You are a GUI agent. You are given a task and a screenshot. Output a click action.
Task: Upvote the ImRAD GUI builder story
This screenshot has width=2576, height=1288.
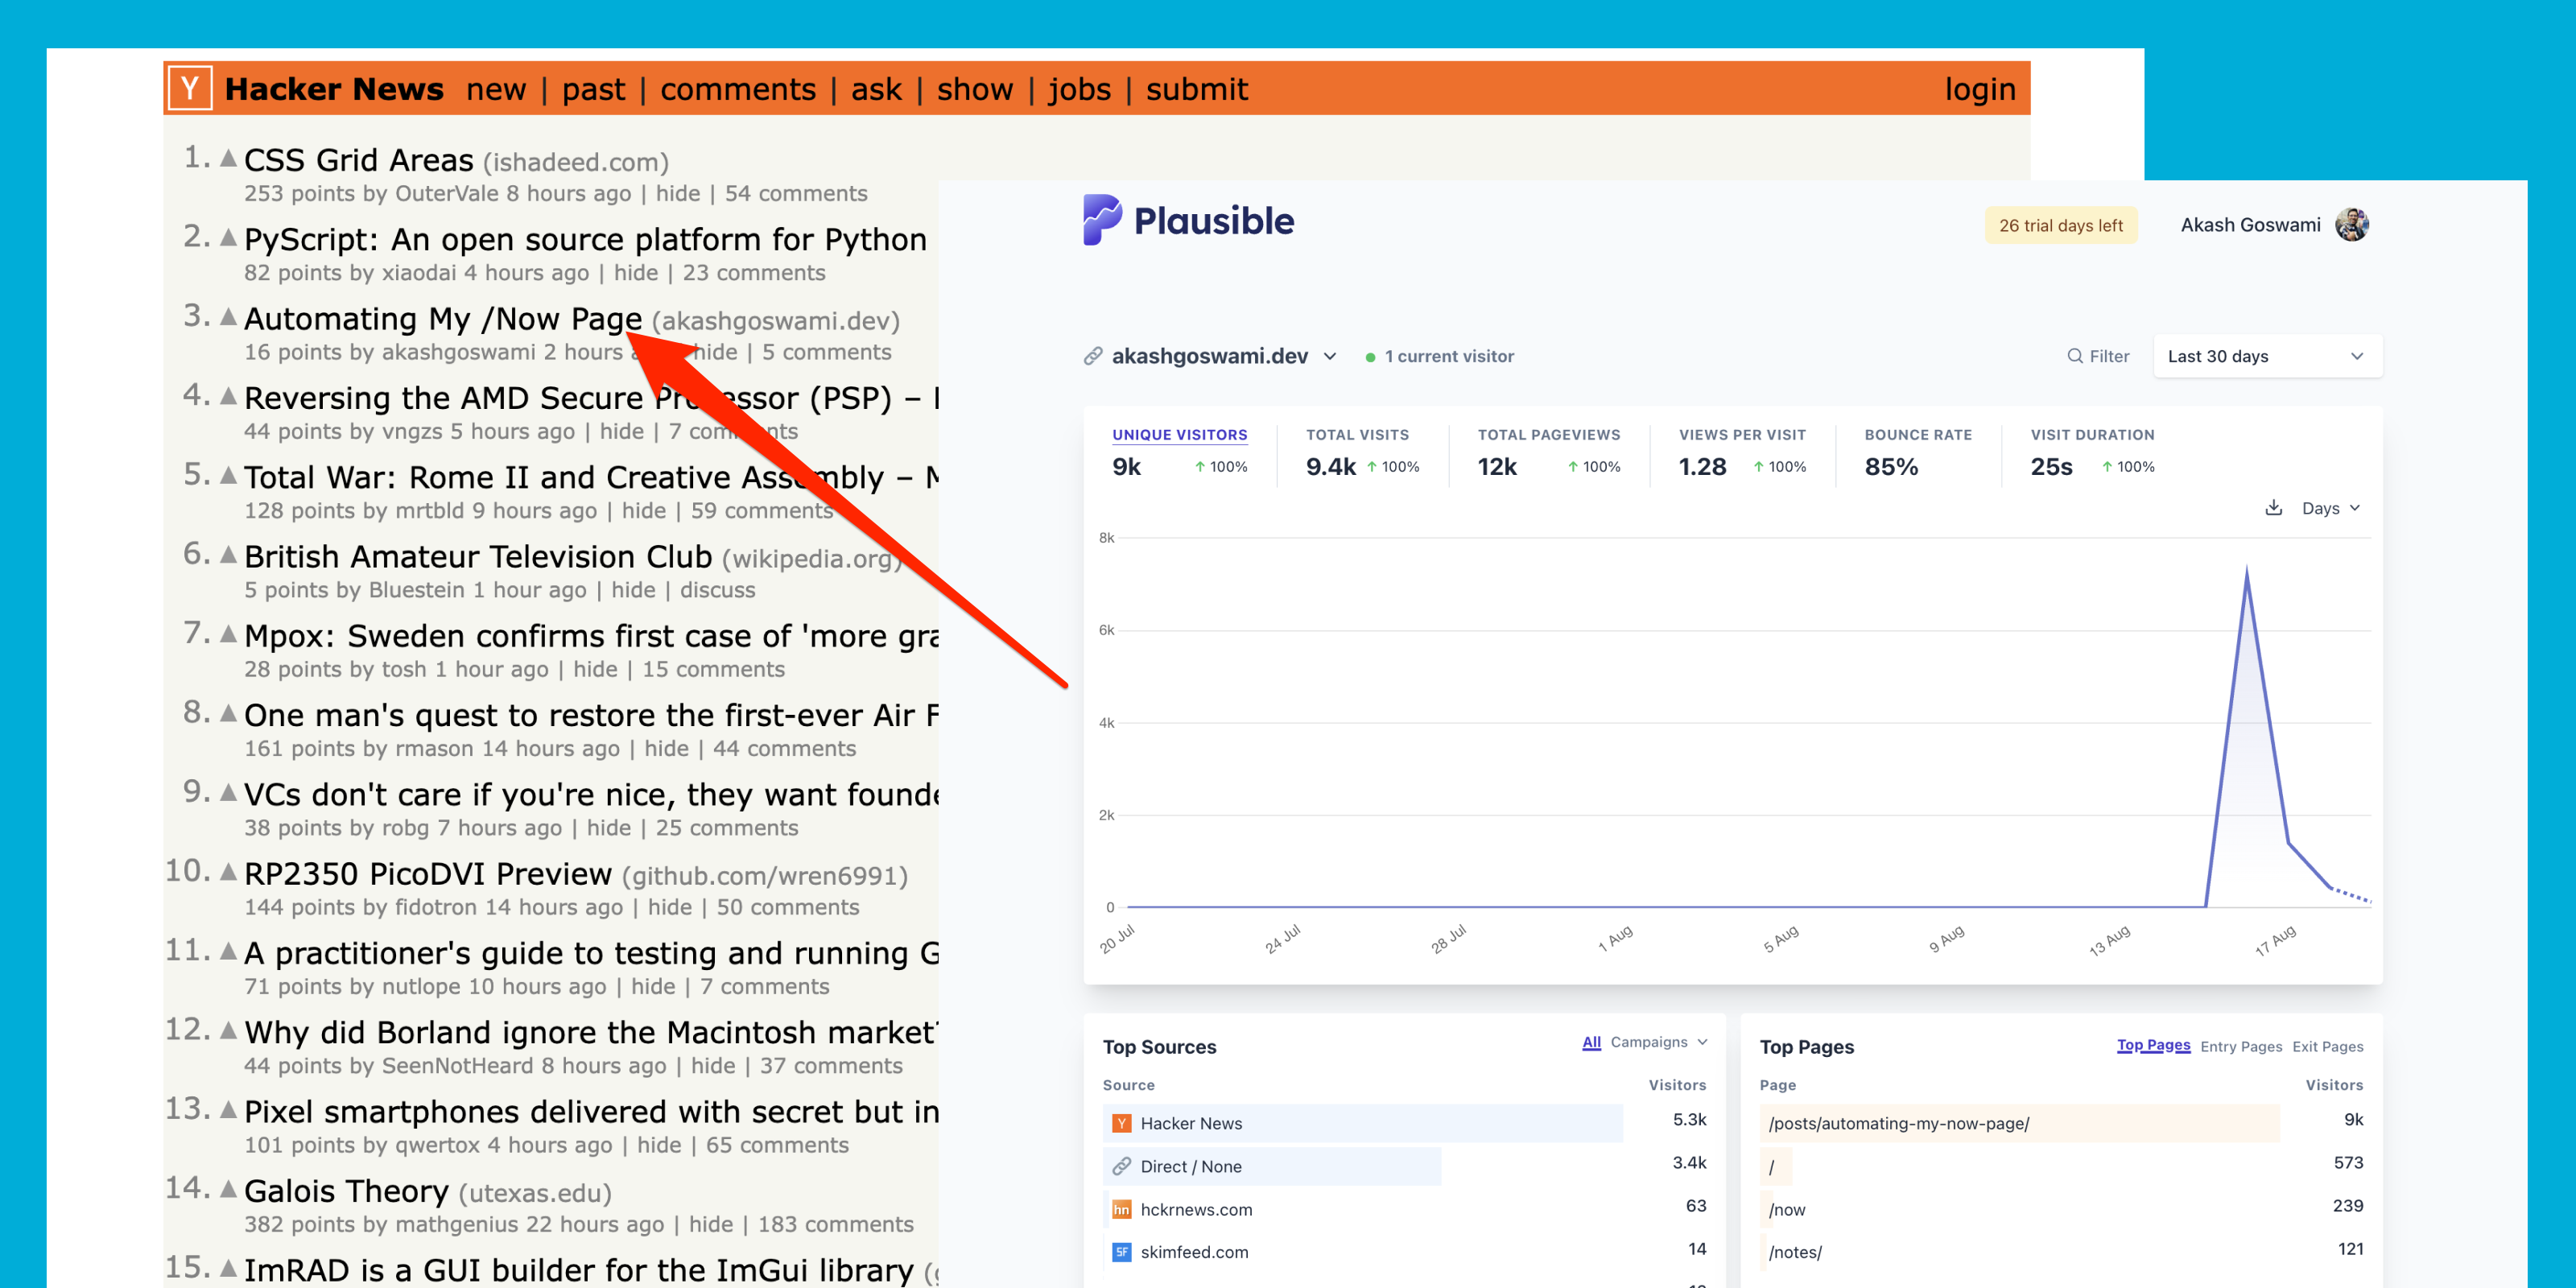click(x=228, y=1268)
